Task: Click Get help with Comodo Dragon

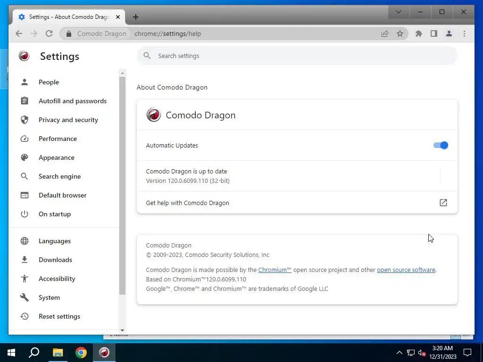Action: pos(297,203)
